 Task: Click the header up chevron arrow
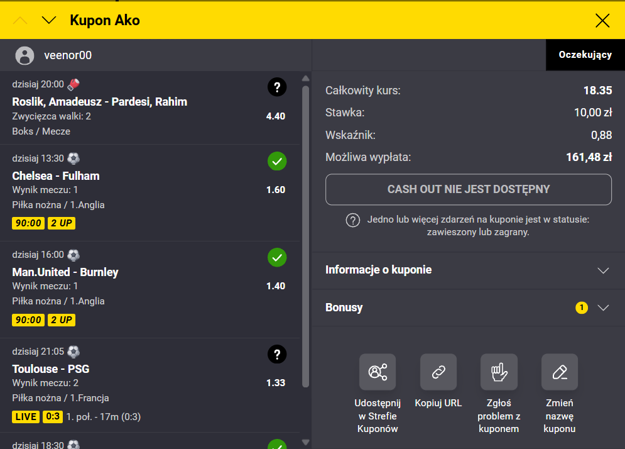click(x=21, y=21)
